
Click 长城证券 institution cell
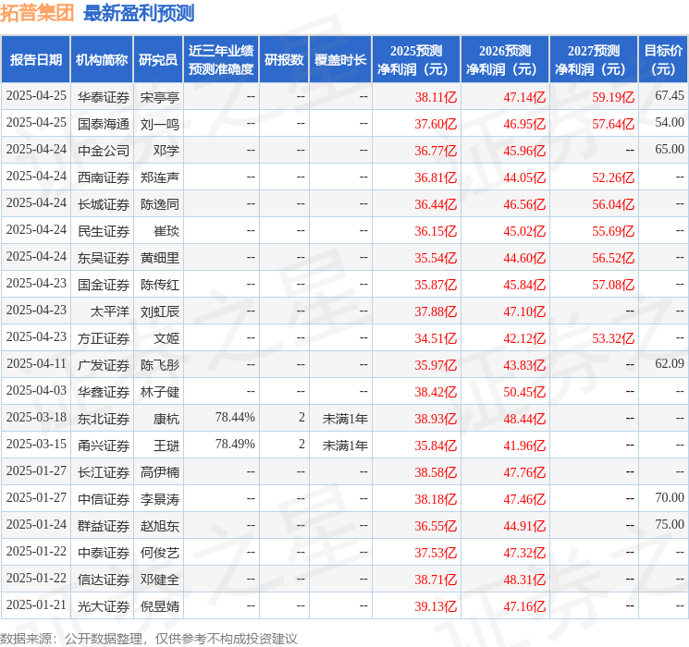104,204
